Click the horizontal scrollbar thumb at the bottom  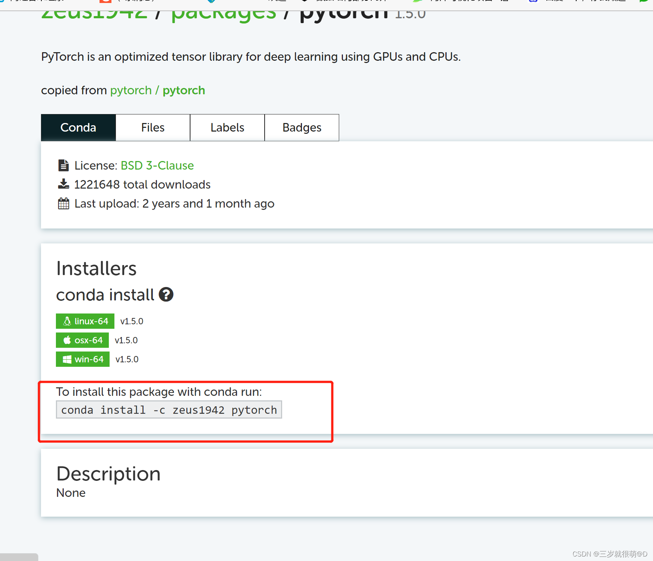pyautogui.click(x=19, y=557)
